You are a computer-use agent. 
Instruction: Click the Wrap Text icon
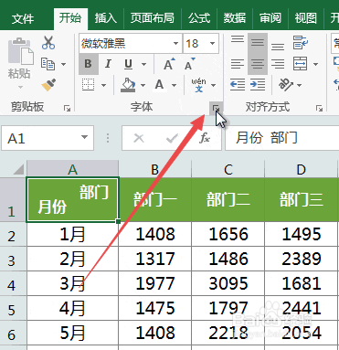301,43
